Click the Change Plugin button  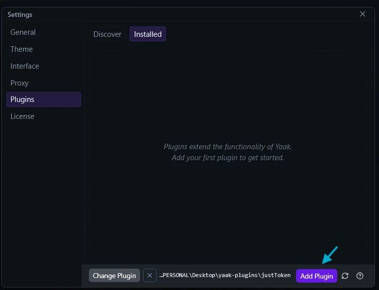pyautogui.click(x=114, y=276)
